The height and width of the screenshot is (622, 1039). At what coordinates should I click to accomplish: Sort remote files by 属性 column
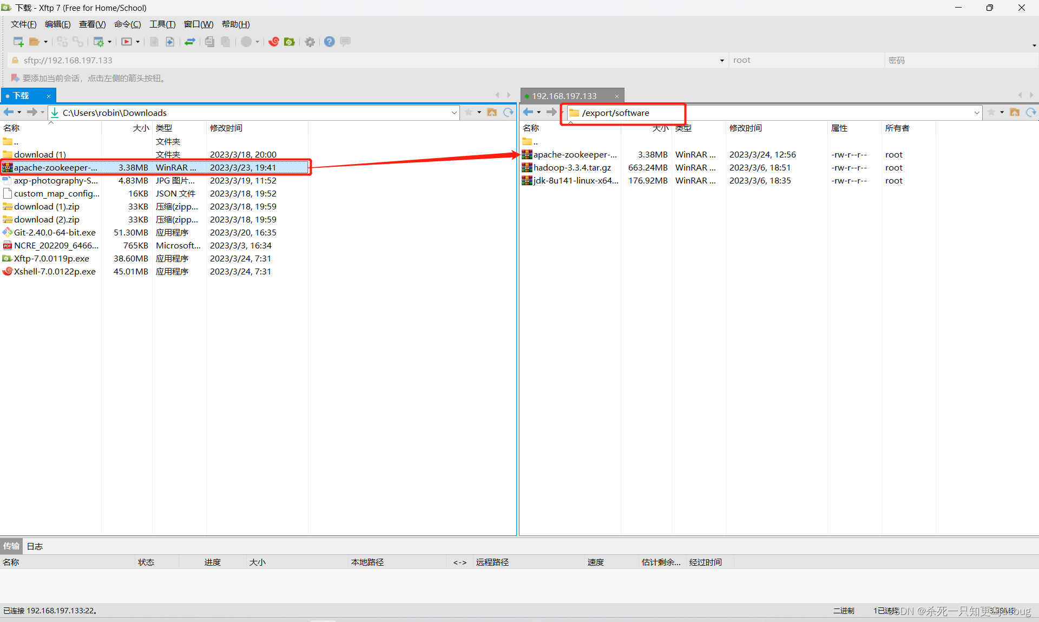coord(854,128)
